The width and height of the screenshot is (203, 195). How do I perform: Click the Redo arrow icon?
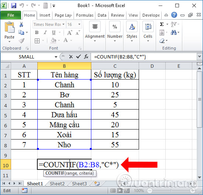click(33, 6)
